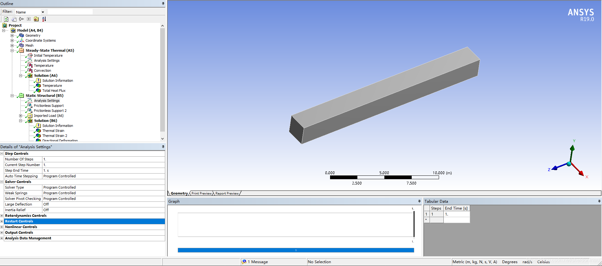The height and width of the screenshot is (266, 602).
Task: Click the Outline filter text input field
Action: tap(70, 12)
